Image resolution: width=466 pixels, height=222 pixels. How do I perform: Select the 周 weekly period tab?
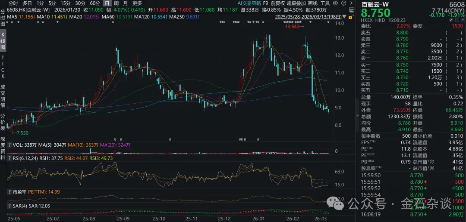116,3
